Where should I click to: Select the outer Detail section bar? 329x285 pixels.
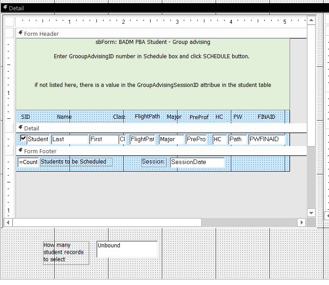point(164,8)
